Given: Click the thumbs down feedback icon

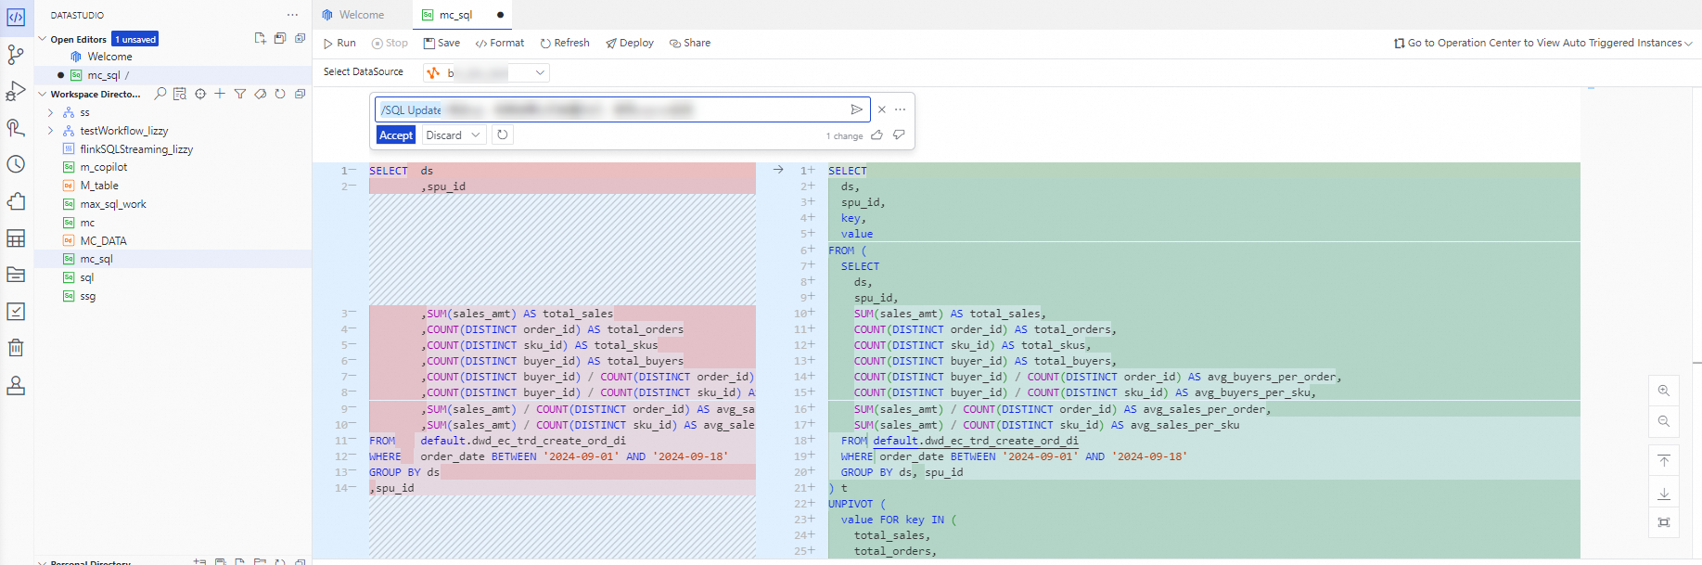Looking at the screenshot, I should click(899, 135).
